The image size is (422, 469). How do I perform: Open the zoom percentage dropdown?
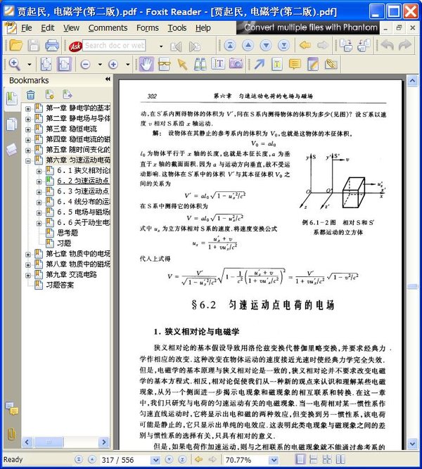274,460
